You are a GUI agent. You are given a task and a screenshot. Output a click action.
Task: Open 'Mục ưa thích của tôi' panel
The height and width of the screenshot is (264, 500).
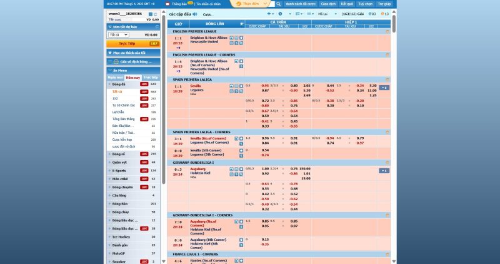(133, 53)
